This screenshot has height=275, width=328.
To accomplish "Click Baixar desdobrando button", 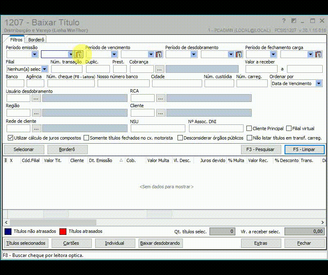I will click(x=160, y=243).
